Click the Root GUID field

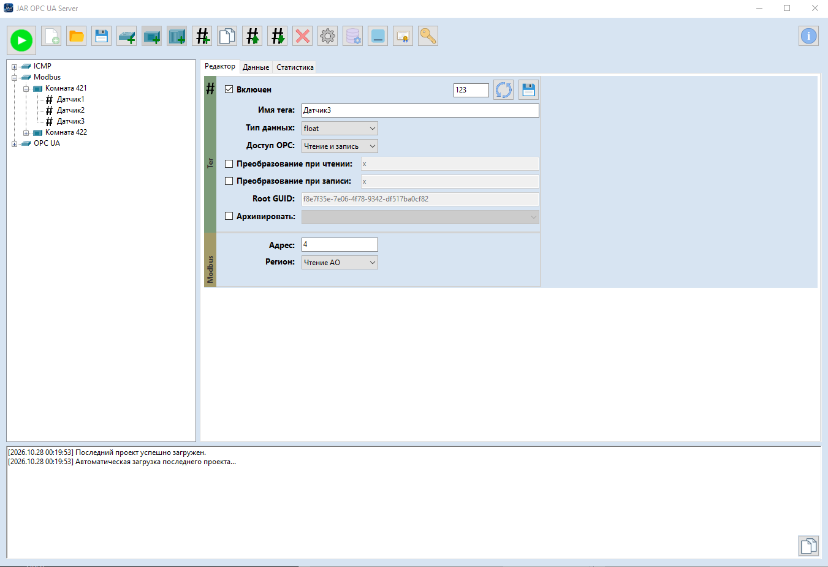click(x=420, y=199)
